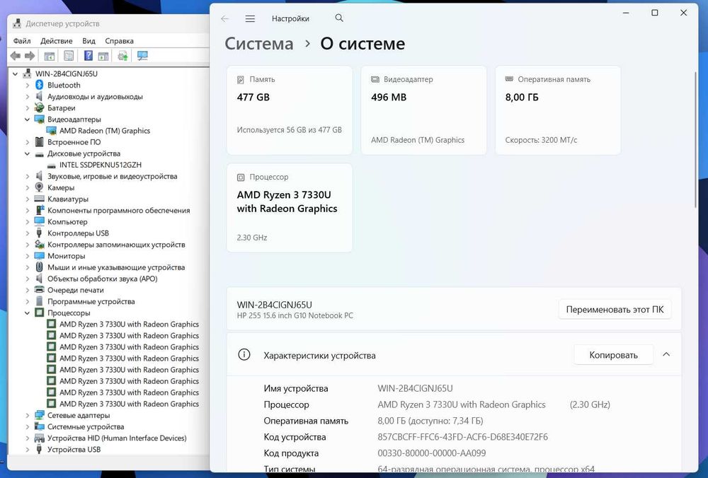Click the properties sheet toolbar icon

69,56
